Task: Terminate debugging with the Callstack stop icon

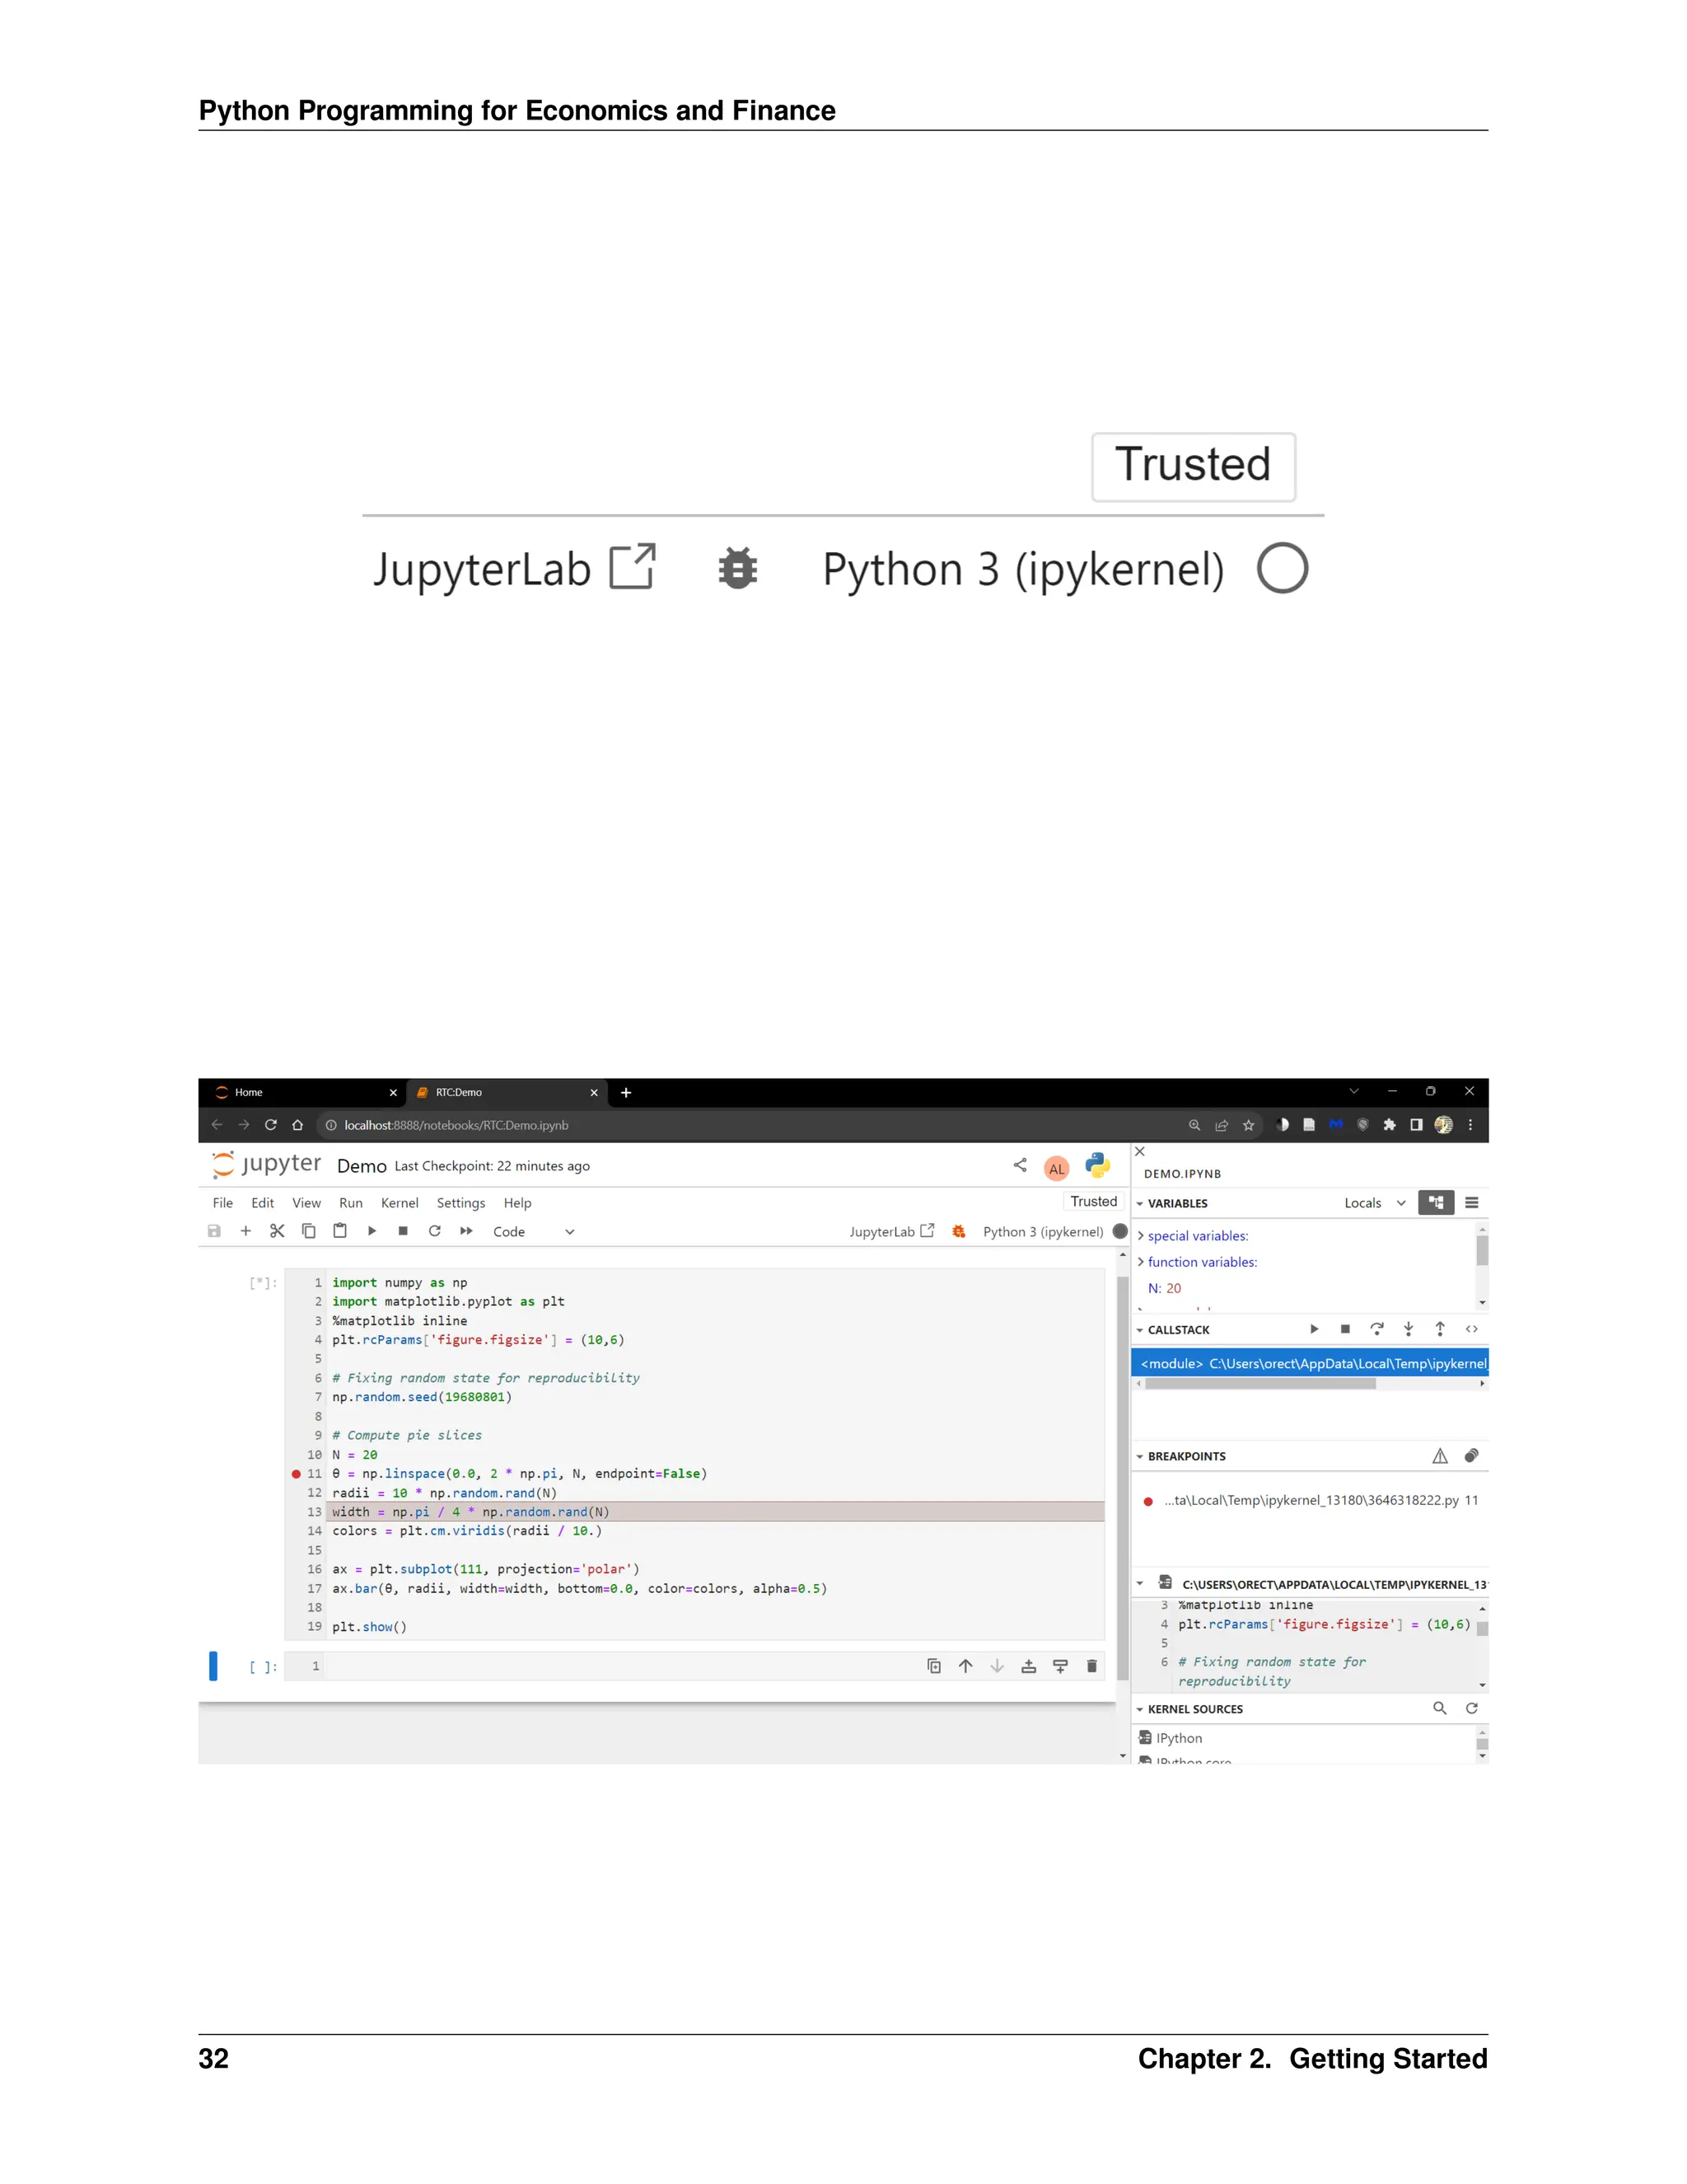Action: click(1345, 1329)
